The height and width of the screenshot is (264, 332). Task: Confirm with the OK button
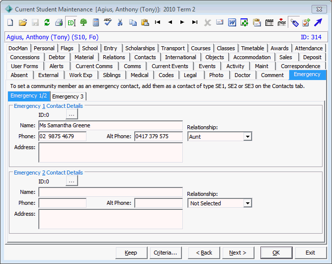(276, 253)
